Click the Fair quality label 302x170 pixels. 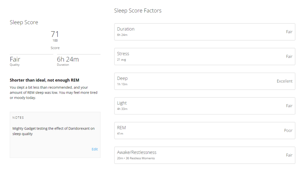pyautogui.click(x=15, y=60)
